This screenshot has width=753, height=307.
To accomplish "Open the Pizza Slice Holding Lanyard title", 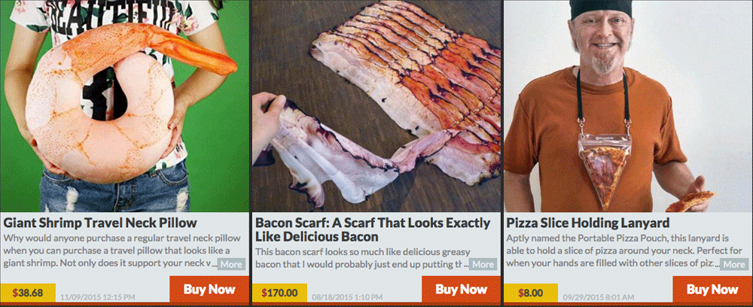I will tap(588, 223).
